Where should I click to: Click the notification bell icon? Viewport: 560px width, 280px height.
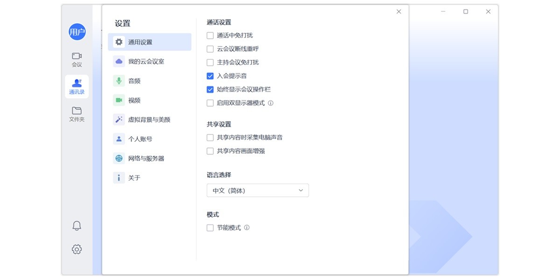(76, 225)
